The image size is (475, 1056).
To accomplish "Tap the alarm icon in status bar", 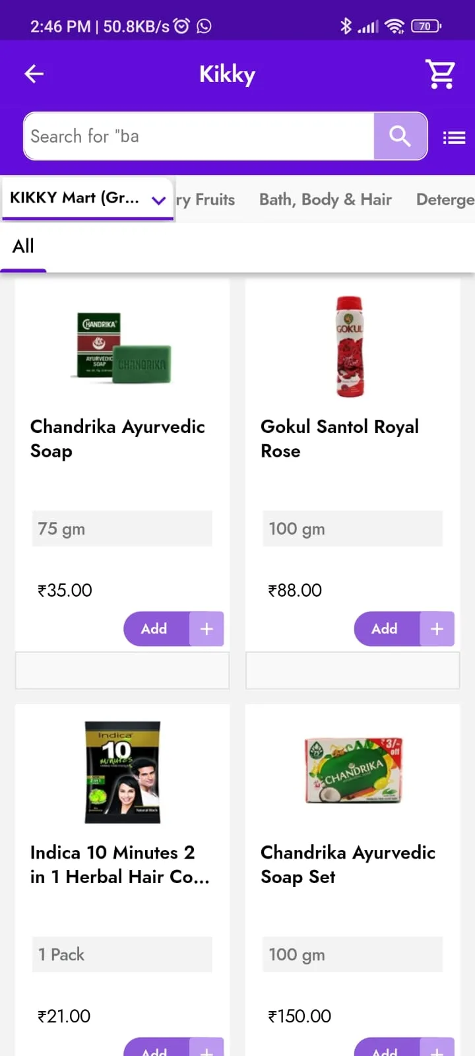I will 181,26.
